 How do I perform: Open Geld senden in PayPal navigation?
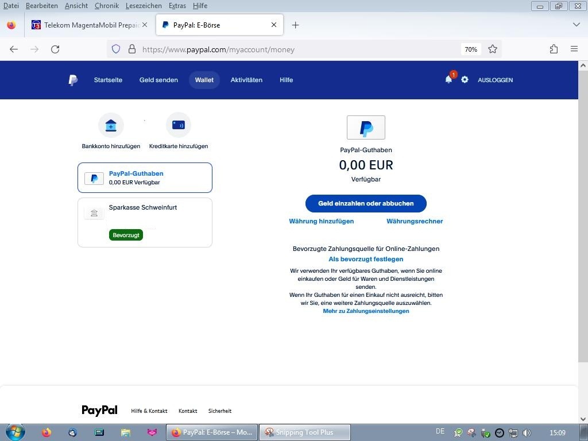pyautogui.click(x=158, y=80)
